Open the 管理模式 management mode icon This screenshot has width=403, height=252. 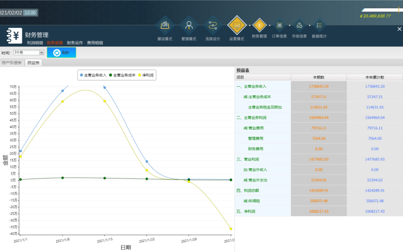tap(189, 25)
